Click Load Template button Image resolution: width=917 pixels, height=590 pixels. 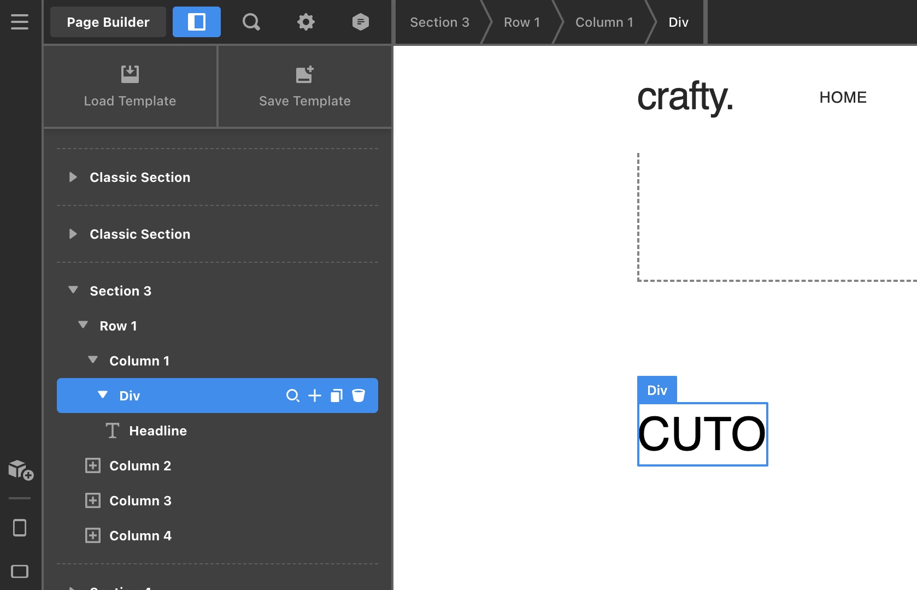130,86
